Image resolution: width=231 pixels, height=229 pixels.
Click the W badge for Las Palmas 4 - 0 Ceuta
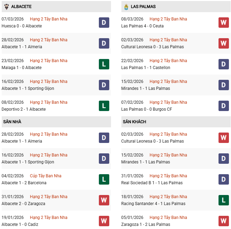224,23
